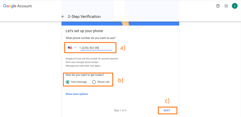The width and height of the screenshot is (241, 117).
Task: Select the Text message radio button
Action: tap(67, 82)
